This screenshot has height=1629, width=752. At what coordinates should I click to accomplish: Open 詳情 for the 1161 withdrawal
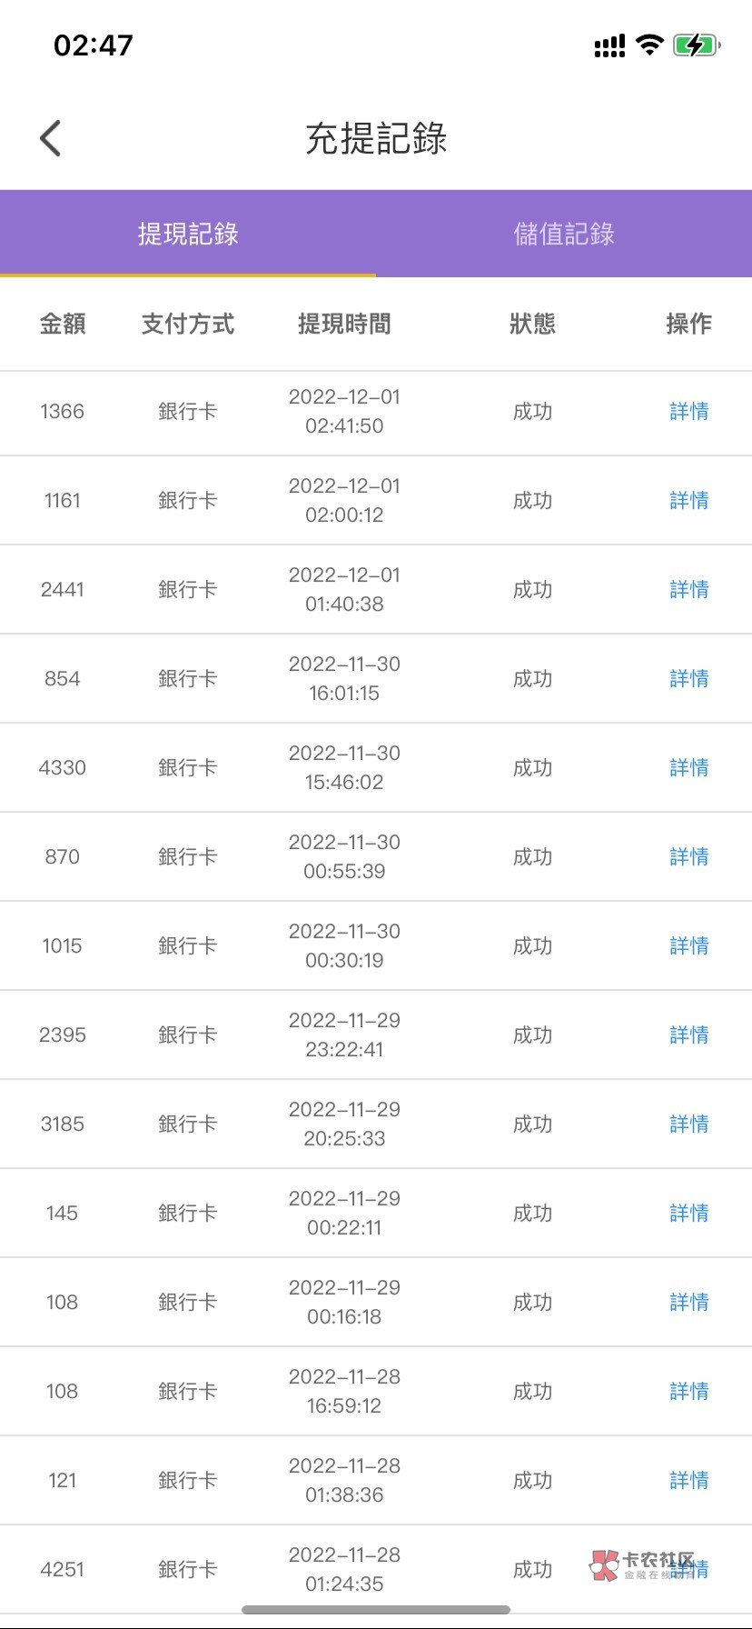click(x=688, y=501)
